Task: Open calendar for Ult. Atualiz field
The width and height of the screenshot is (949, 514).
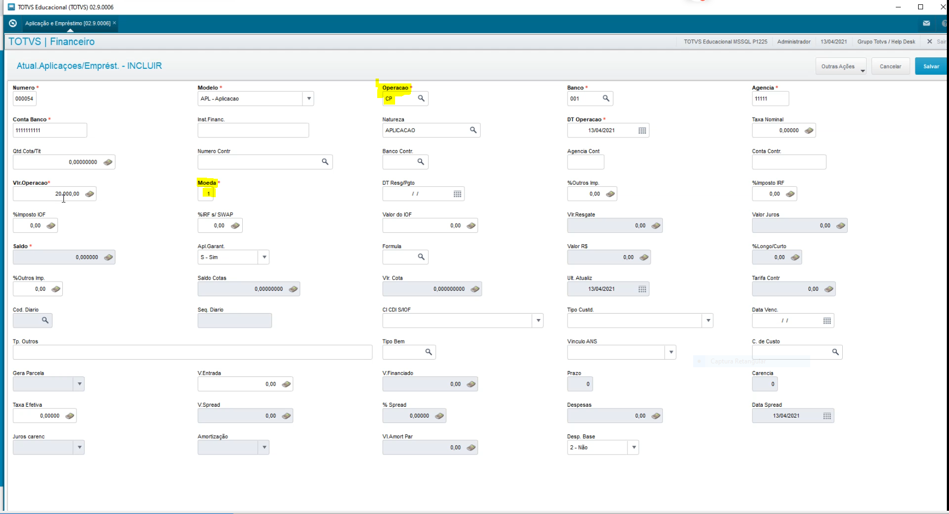Action: click(642, 289)
